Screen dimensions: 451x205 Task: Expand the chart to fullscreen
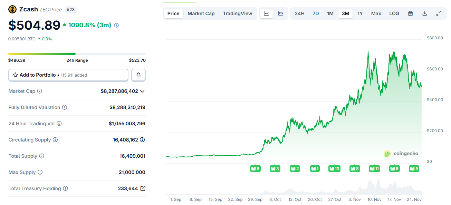coord(439,13)
